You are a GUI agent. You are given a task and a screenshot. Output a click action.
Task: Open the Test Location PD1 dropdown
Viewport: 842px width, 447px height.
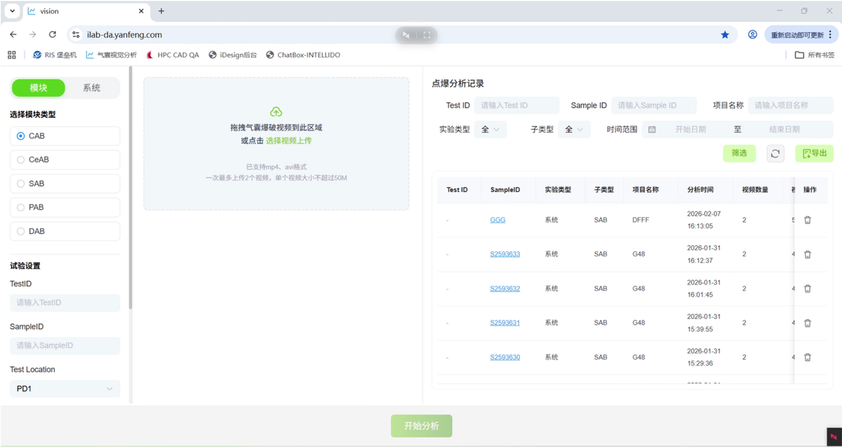coord(65,388)
